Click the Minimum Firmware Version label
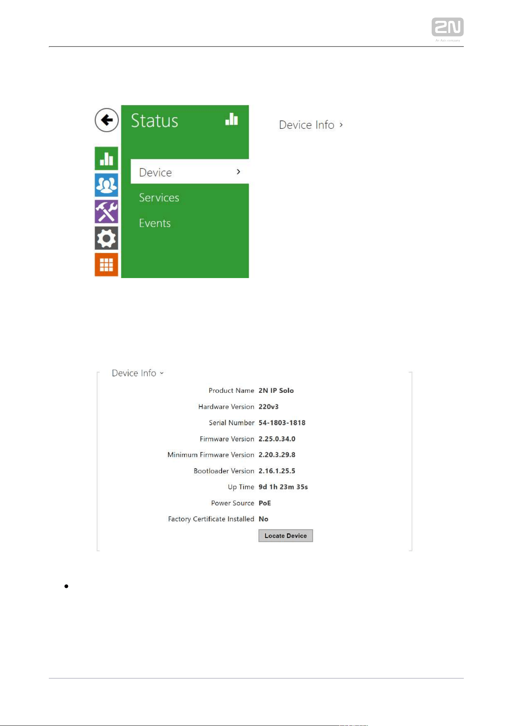The height and width of the screenshot is (726, 513). 211,455
